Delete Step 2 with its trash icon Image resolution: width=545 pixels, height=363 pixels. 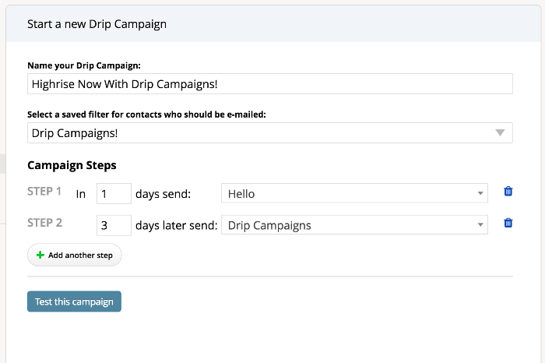[x=508, y=223]
